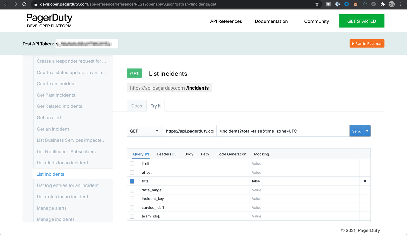Open the Chrome three-dot menu
The height and width of the screenshot is (235, 407).
pos(401,4)
